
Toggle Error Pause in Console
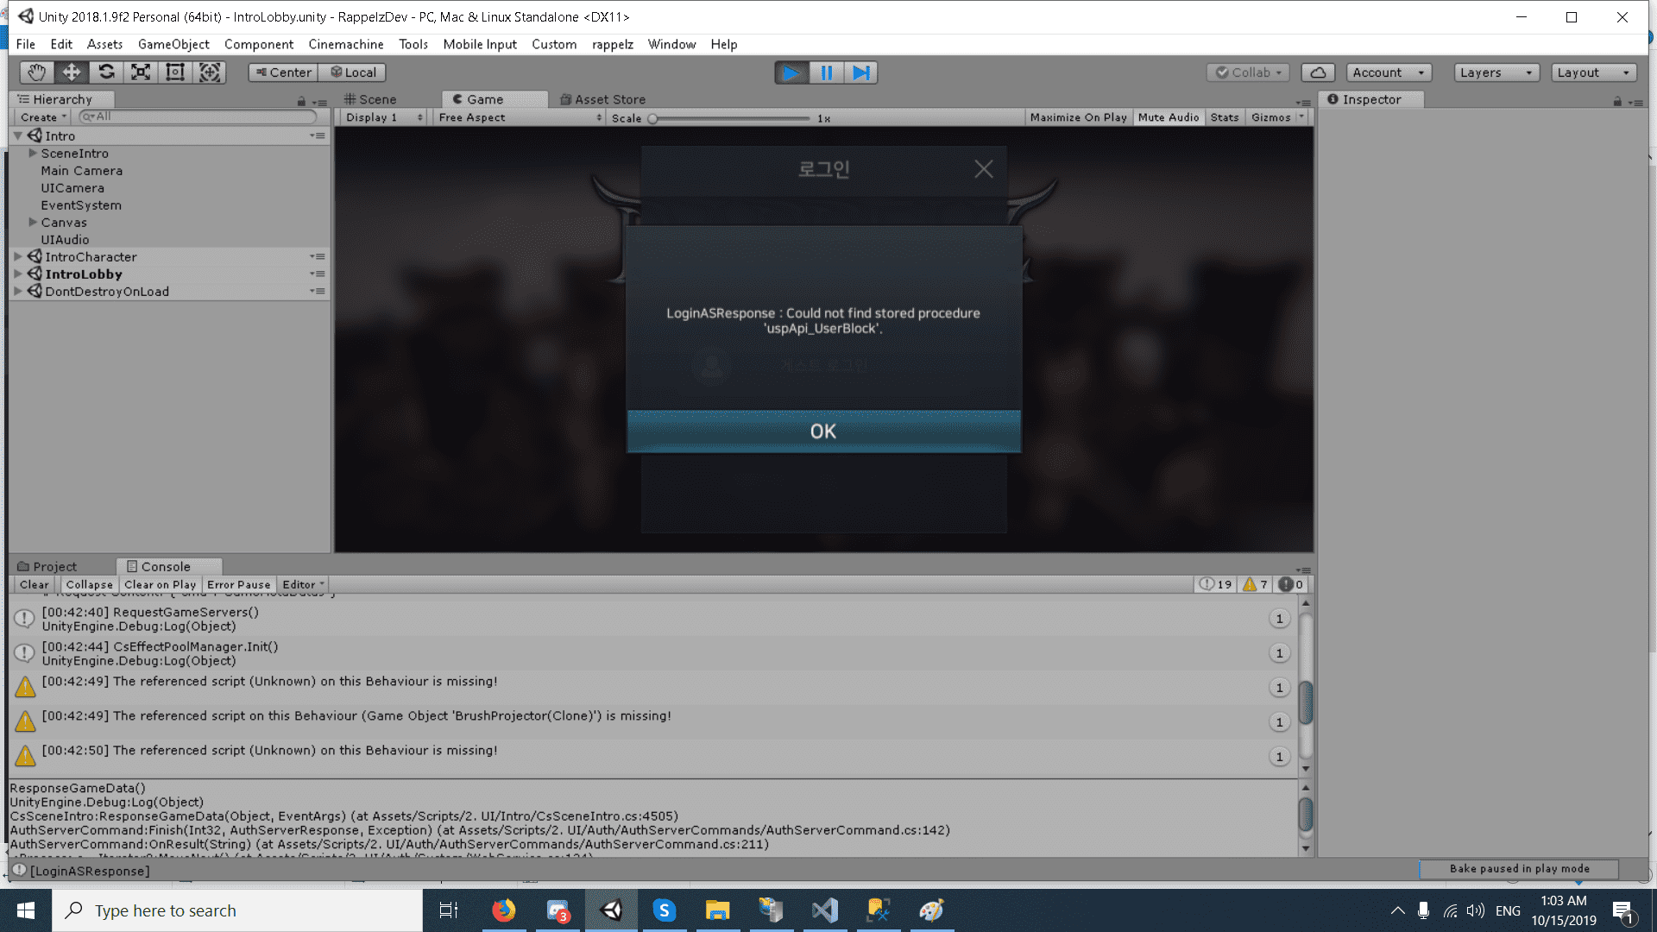238,584
